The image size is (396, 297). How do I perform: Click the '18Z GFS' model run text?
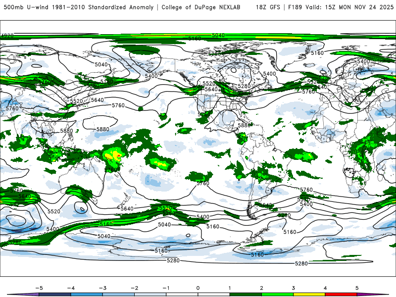point(268,7)
